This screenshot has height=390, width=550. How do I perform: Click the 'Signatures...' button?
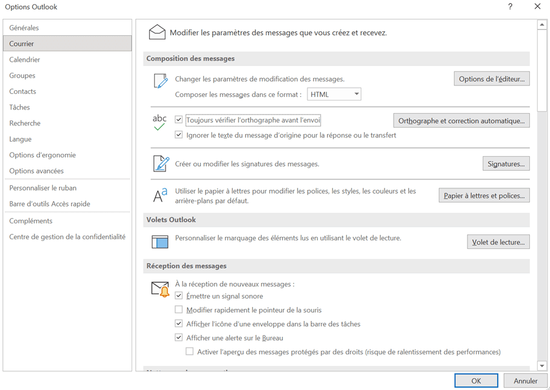pos(506,164)
